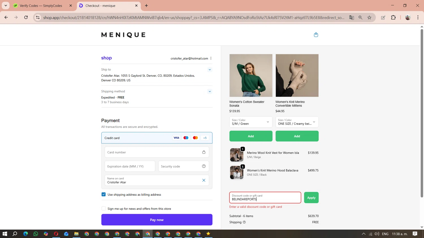Show security code help tooltip

(x=204, y=166)
